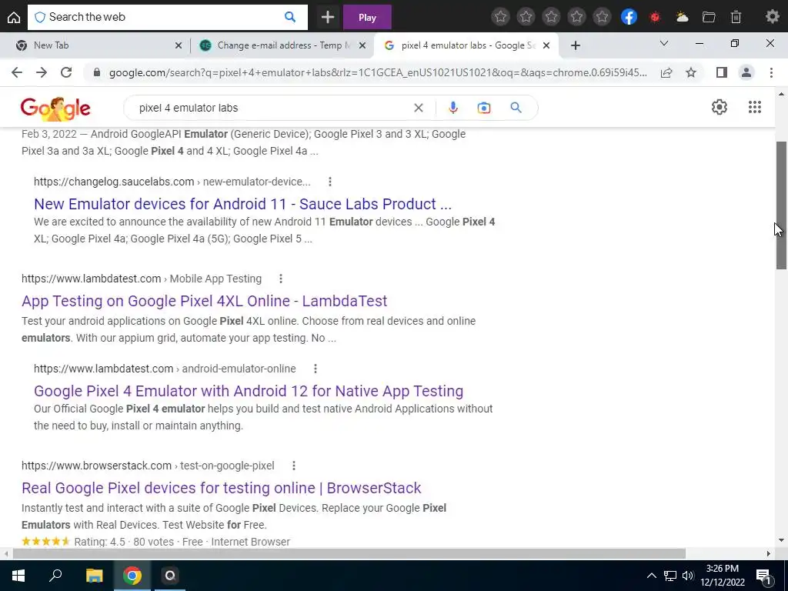Click the volume speaker tray icon
The width and height of the screenshot is (788, 591).
click(x=688, y=576)
